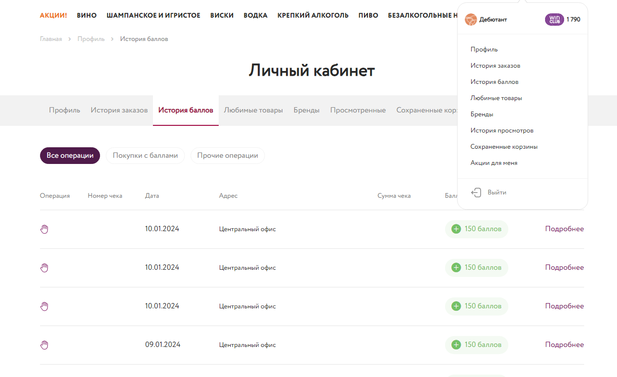Open Сохраненные корзины in the dropdown menu
This screenshot has height=377, width=617.
coord(504,147)
